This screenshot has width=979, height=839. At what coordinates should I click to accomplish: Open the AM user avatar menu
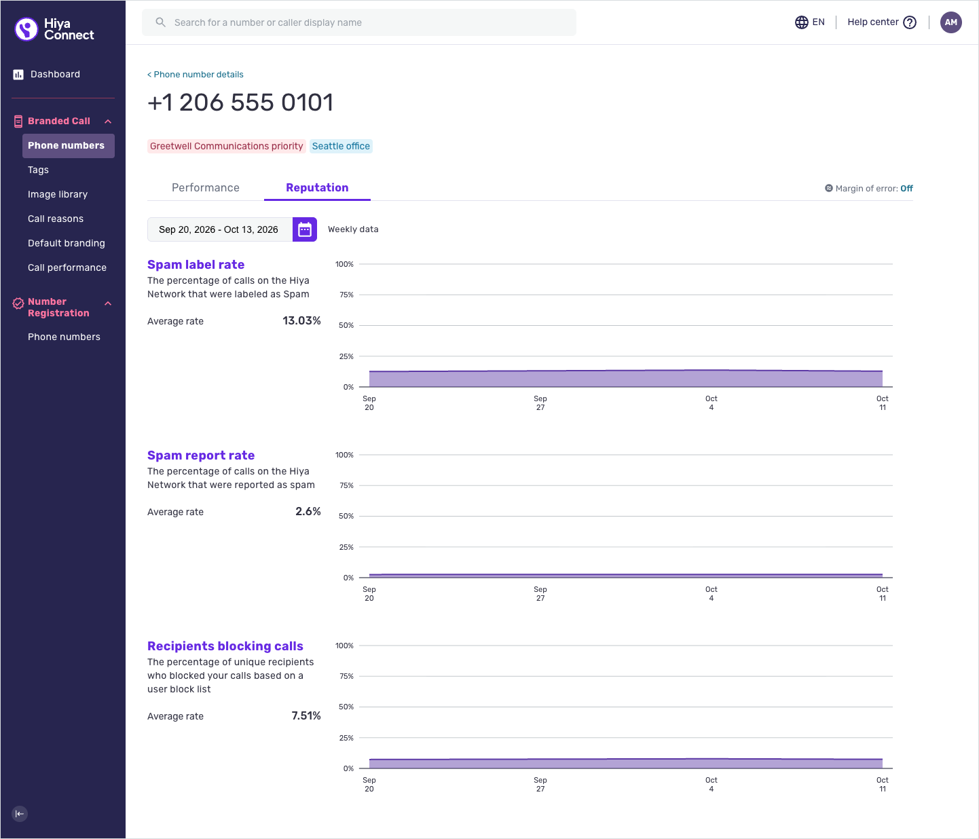(951, 22)
